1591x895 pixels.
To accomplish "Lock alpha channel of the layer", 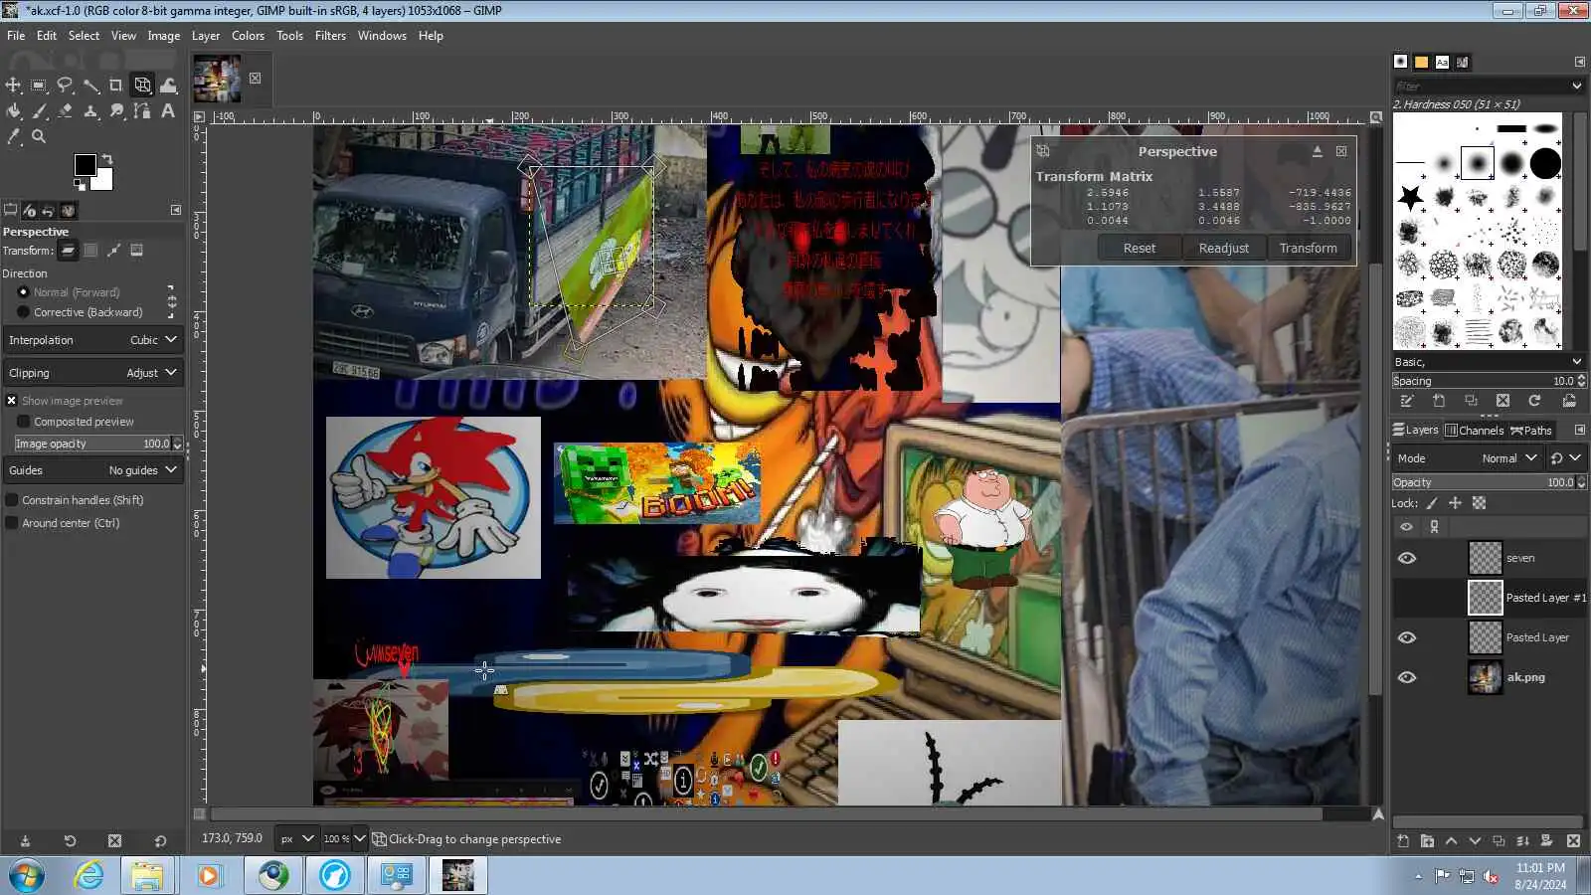I will 1479,503.
